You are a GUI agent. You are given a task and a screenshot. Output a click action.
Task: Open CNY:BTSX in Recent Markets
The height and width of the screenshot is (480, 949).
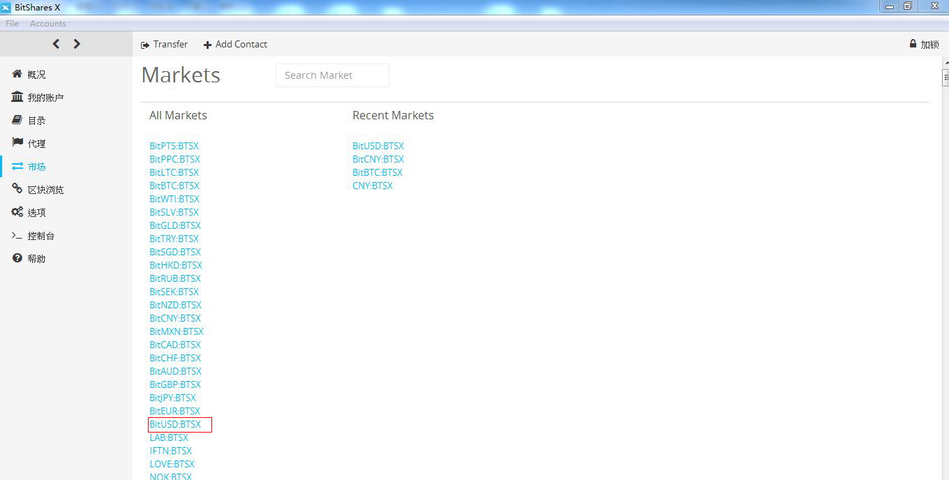pyautogui.click(x=373, y=186)
